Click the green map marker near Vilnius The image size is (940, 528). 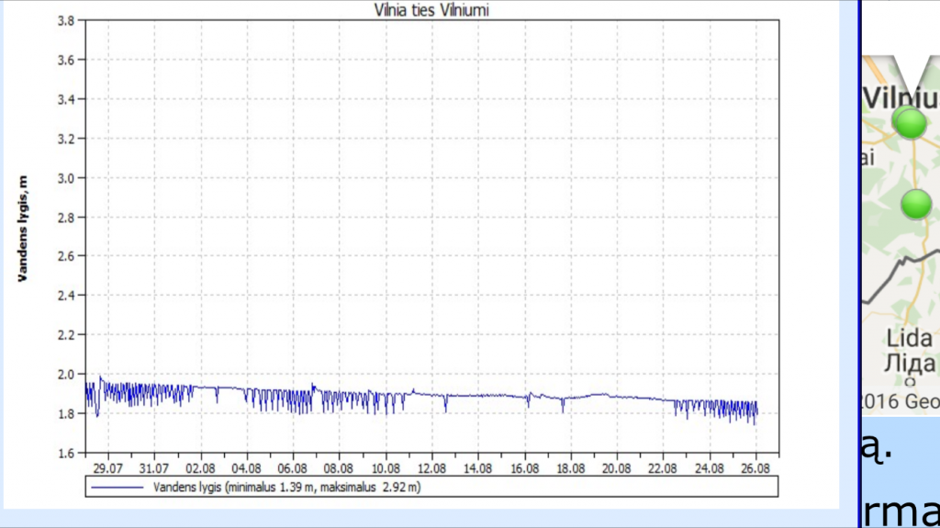pyautogui.click(x=910, y=121)
